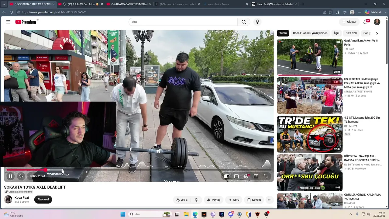Share the video via Paylaş
This screenshot has height=219, width=389.
point(214,200)
